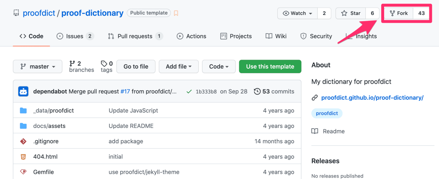Click the green checkmark commit status icon
This screenshot has height=179, width=439.
(x=189, y=91)
